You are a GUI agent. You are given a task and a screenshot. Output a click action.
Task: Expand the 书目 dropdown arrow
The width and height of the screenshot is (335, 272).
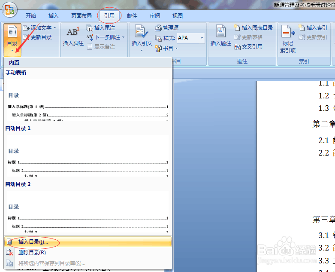click(176, 49)
